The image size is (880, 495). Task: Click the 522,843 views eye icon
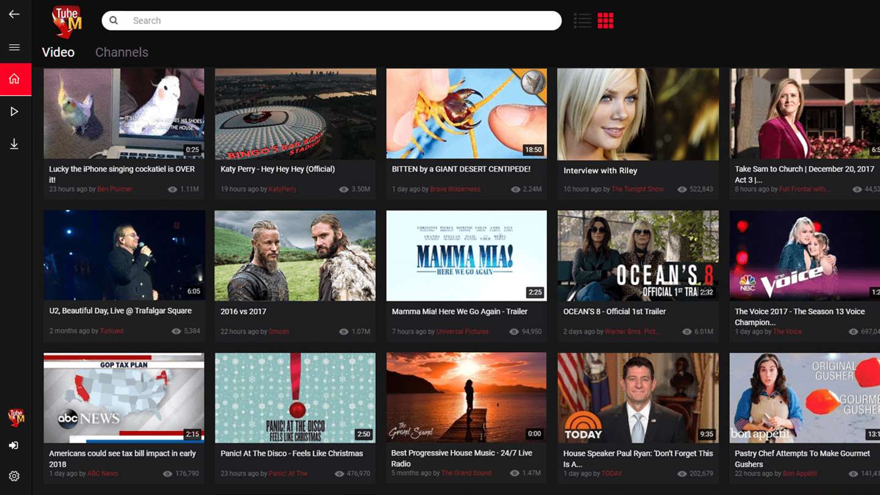coord(682,189)
